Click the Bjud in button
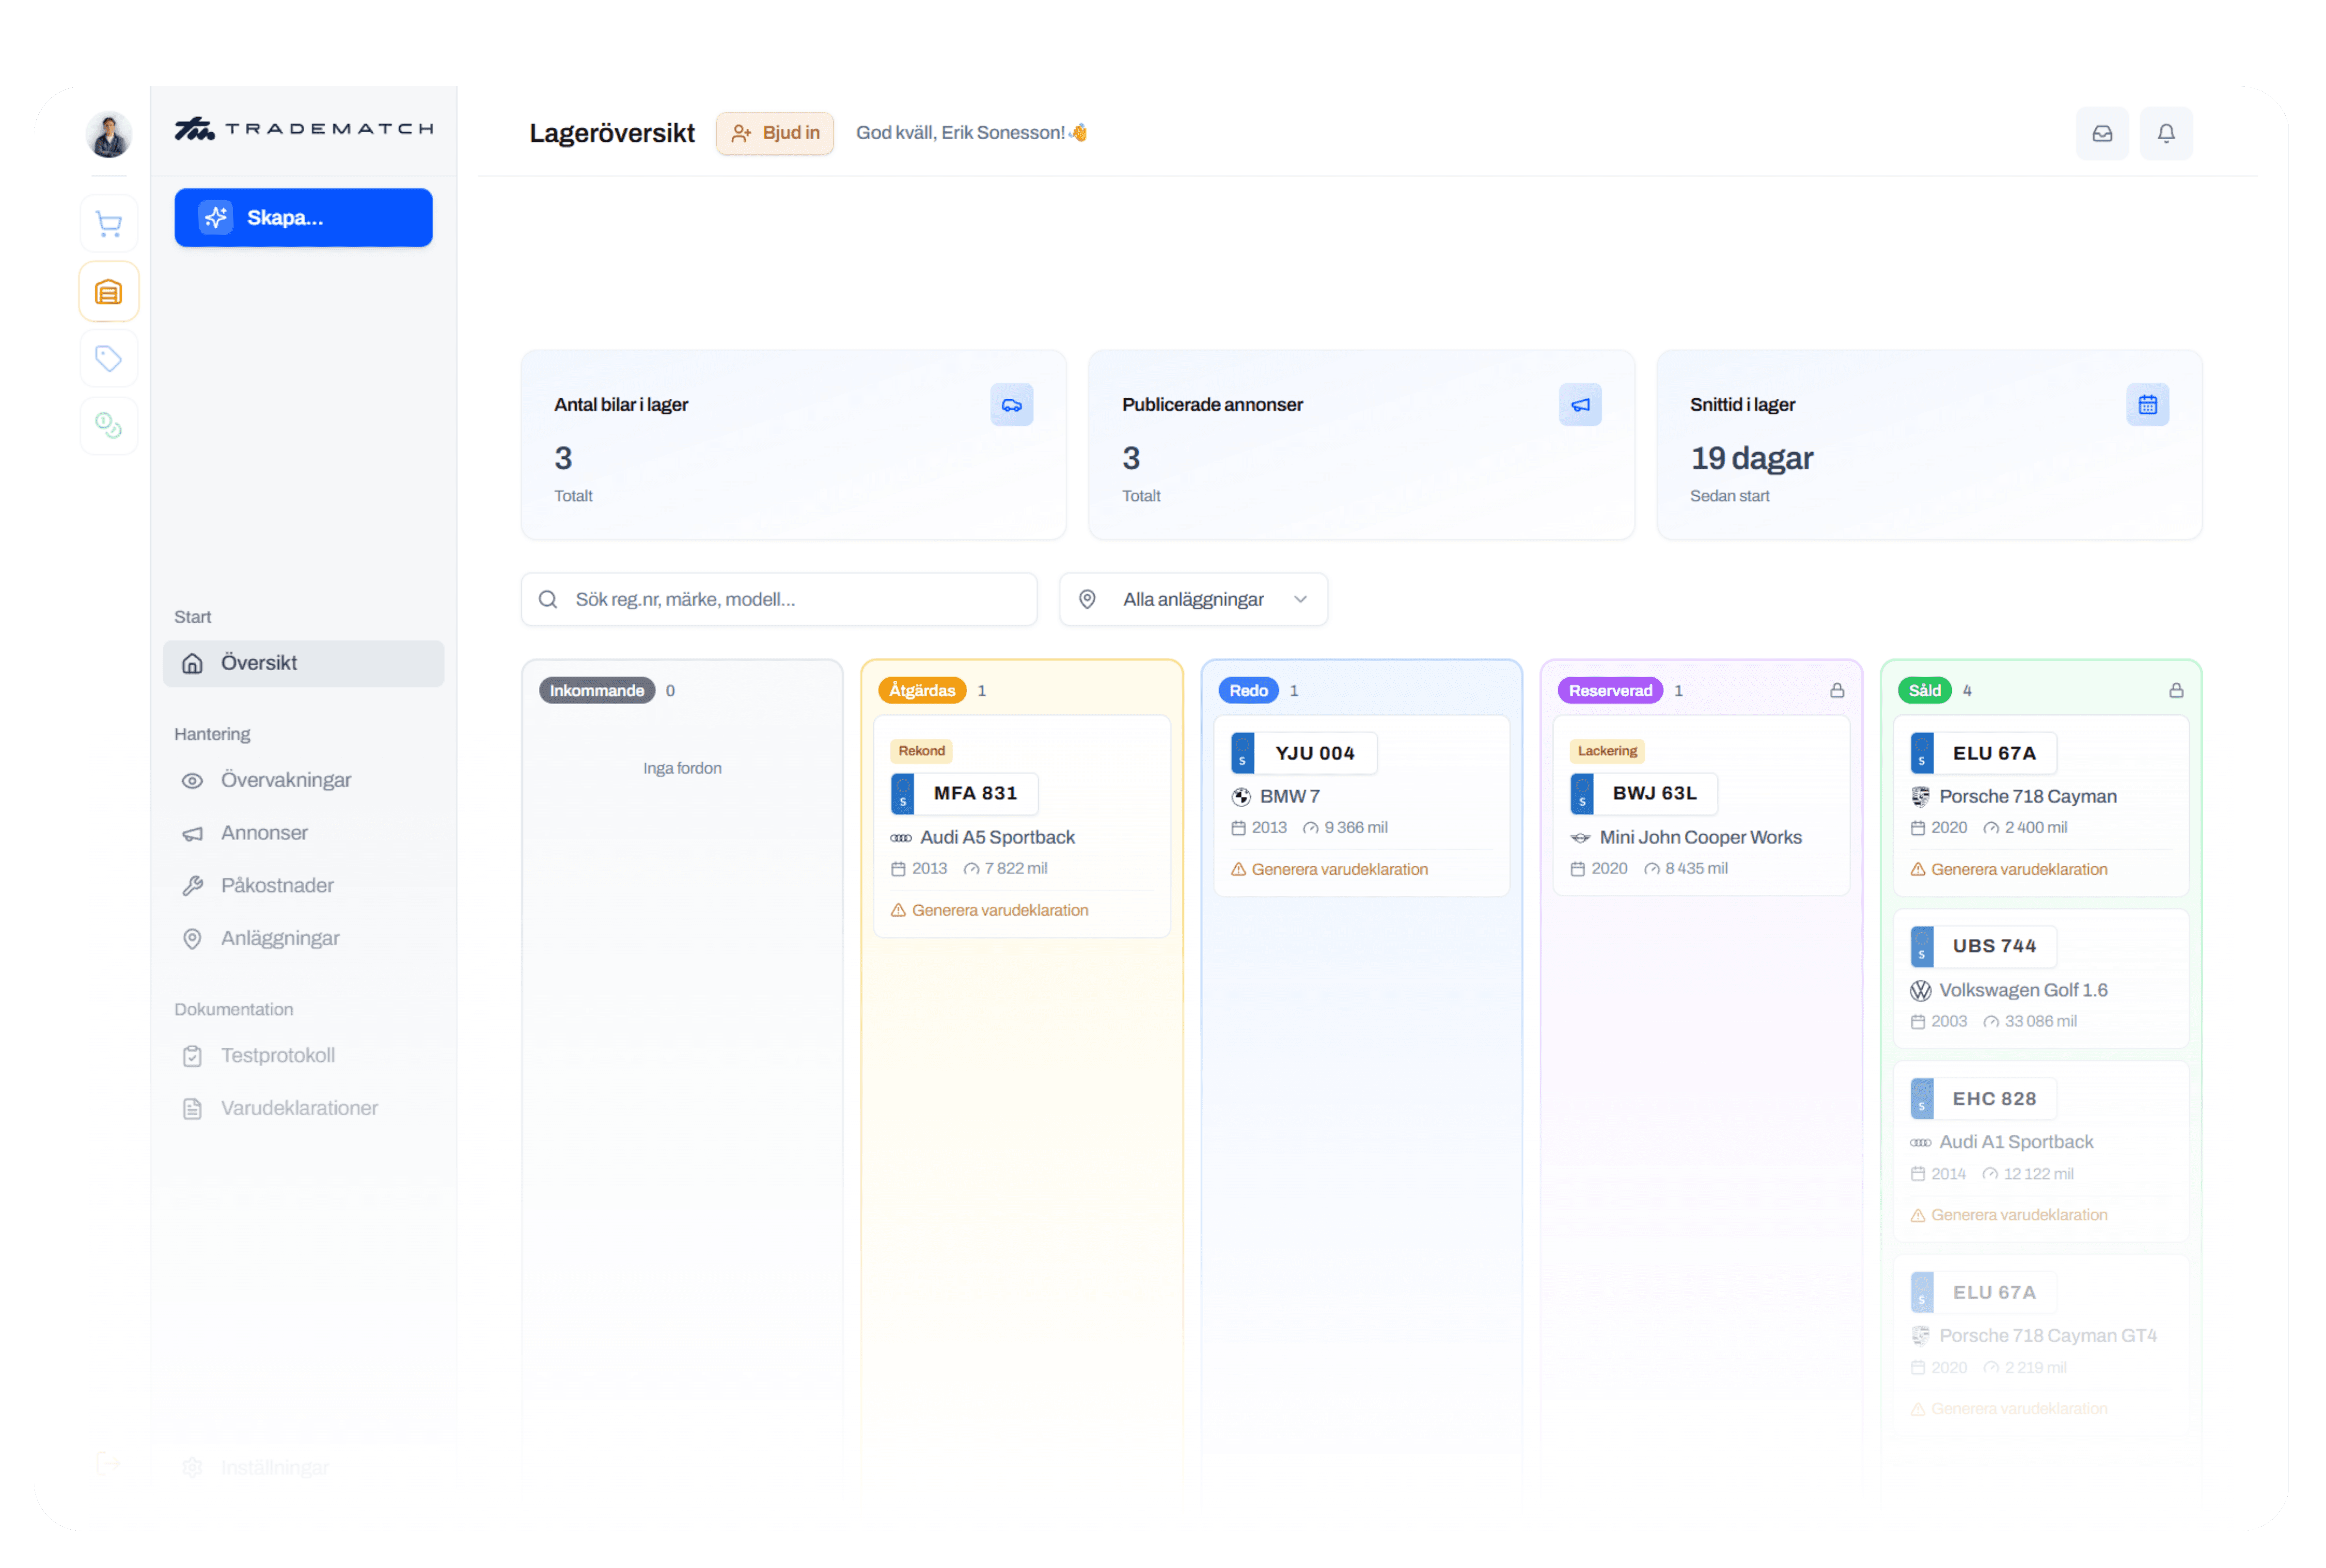Viewport: 2326px width, 1568px height. [774, 133]
